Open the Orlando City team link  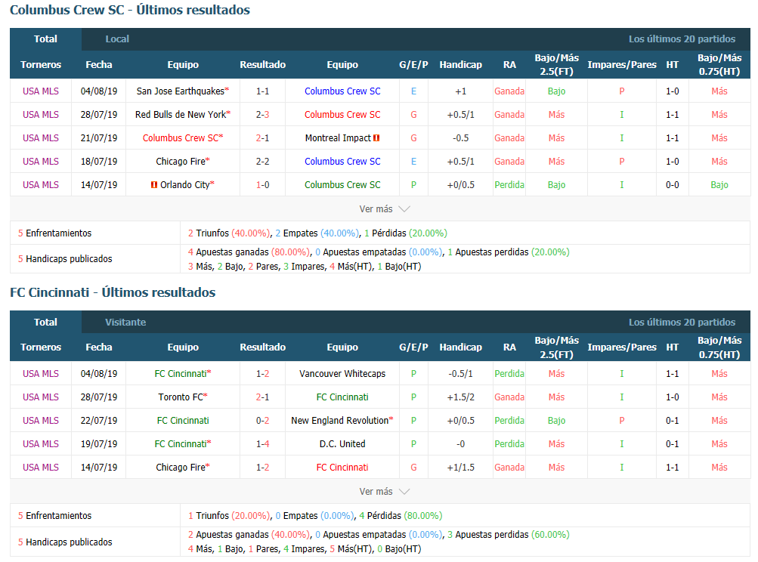coord(184,185)
